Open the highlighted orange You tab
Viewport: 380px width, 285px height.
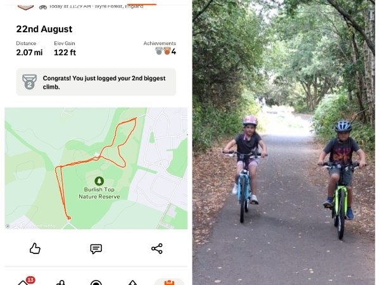pos(169,282)
